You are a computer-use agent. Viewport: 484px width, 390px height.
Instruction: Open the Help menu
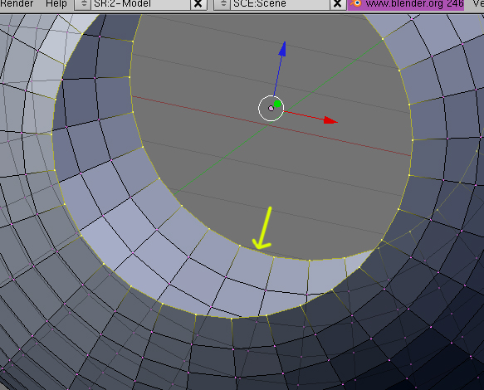click(x=56, y=4)
